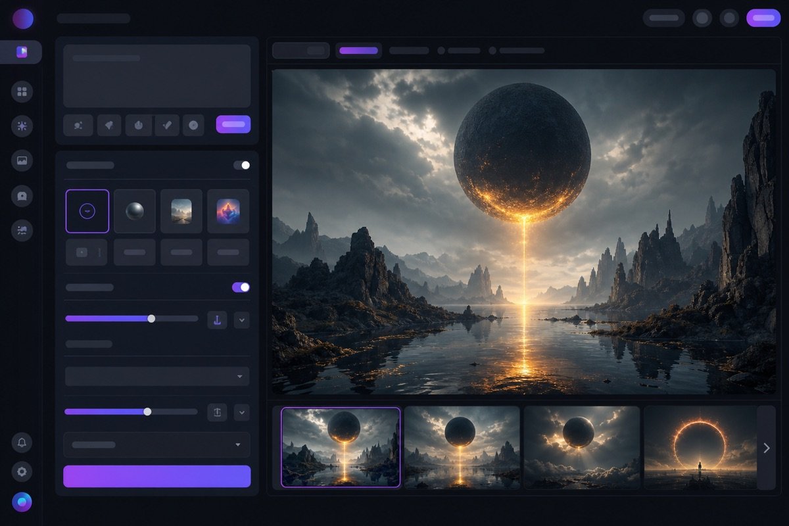Open the four-square grid icon in sidebar
The image size is (789, 526).
pyautogui.click(x=22, y=92)
